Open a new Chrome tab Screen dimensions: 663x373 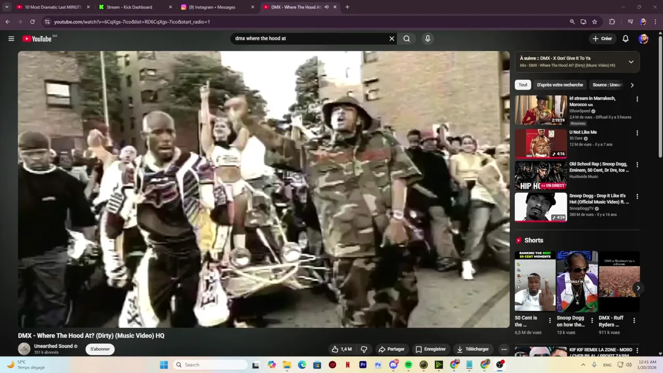tap(347, 7)
